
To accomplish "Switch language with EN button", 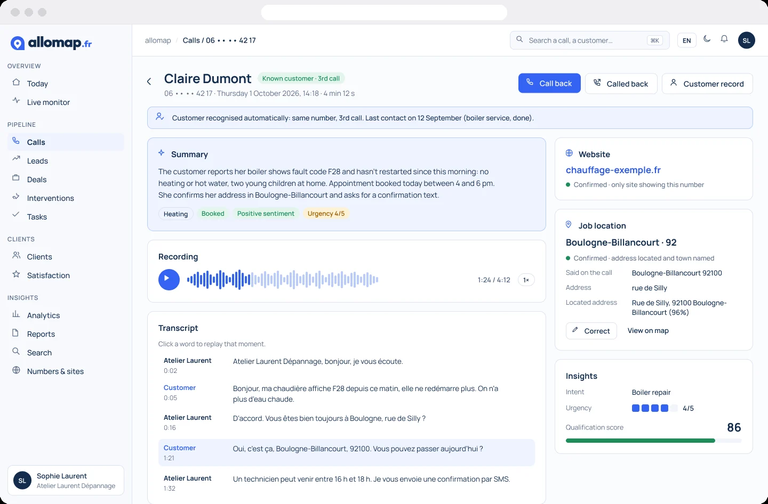I will point(687,40).
